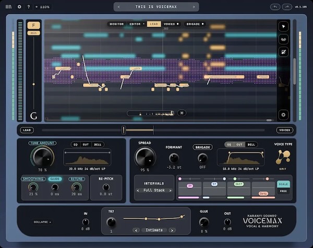Click the pink 3↑ voice interval chip
This screenshot has width=313, height=248.
(x=190, y=186)
